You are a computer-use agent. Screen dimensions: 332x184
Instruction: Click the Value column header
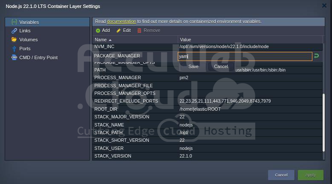pyautogui.click(x=185, y=40)
